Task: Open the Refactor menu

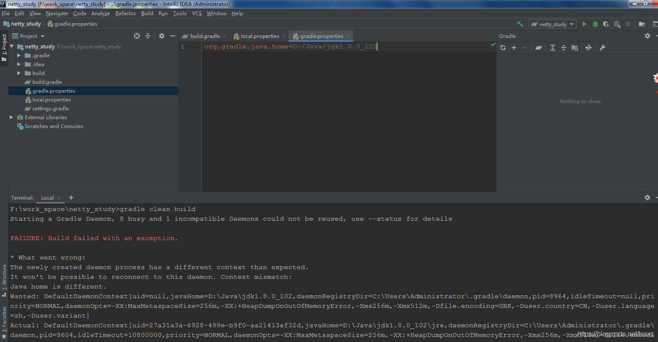Action: click(x=126, y=13)
